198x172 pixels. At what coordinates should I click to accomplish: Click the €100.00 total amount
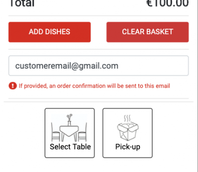(x=168, y=3)
